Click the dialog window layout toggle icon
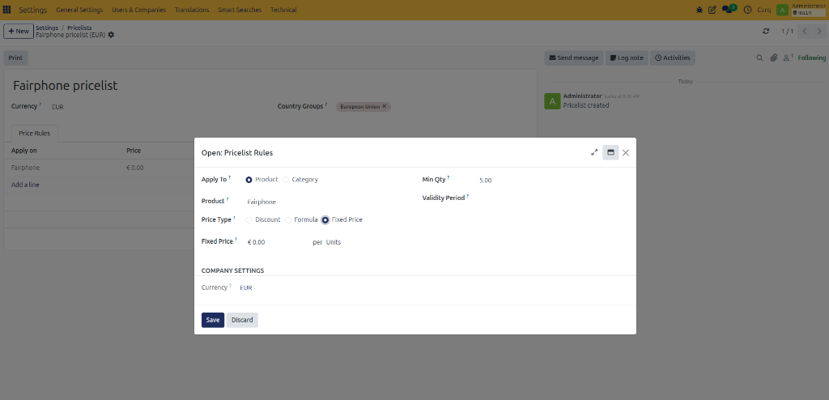This screenshot has width=829, height=400. 610,152
